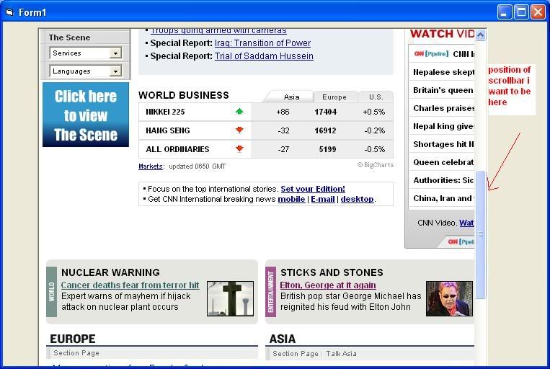Viewport: 550px width, 369px height.
Task: Select the Nepal king gives video headline
Action: (444, 126)
